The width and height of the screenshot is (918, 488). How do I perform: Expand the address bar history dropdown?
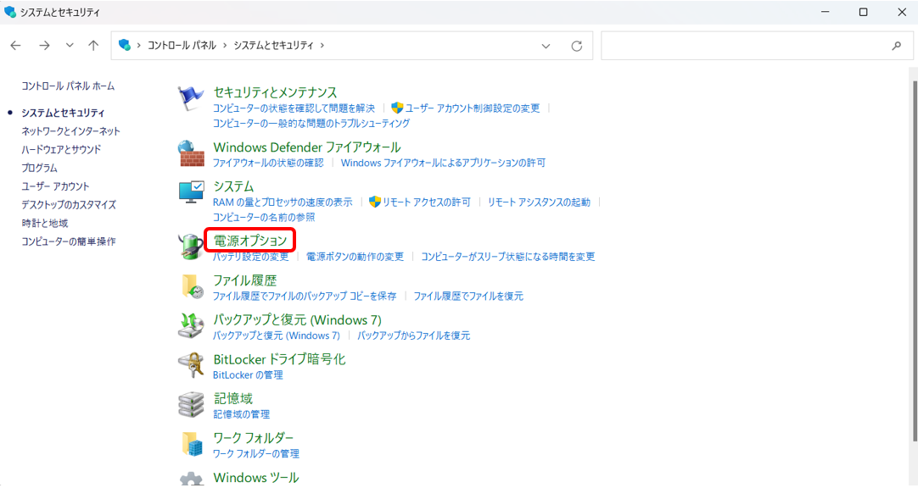pyautogui.click(x=546, y=46)
